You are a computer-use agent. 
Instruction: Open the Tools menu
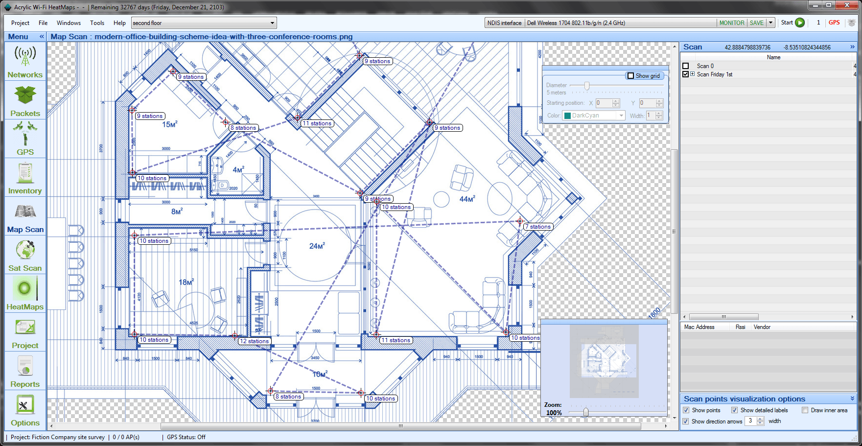97,23
